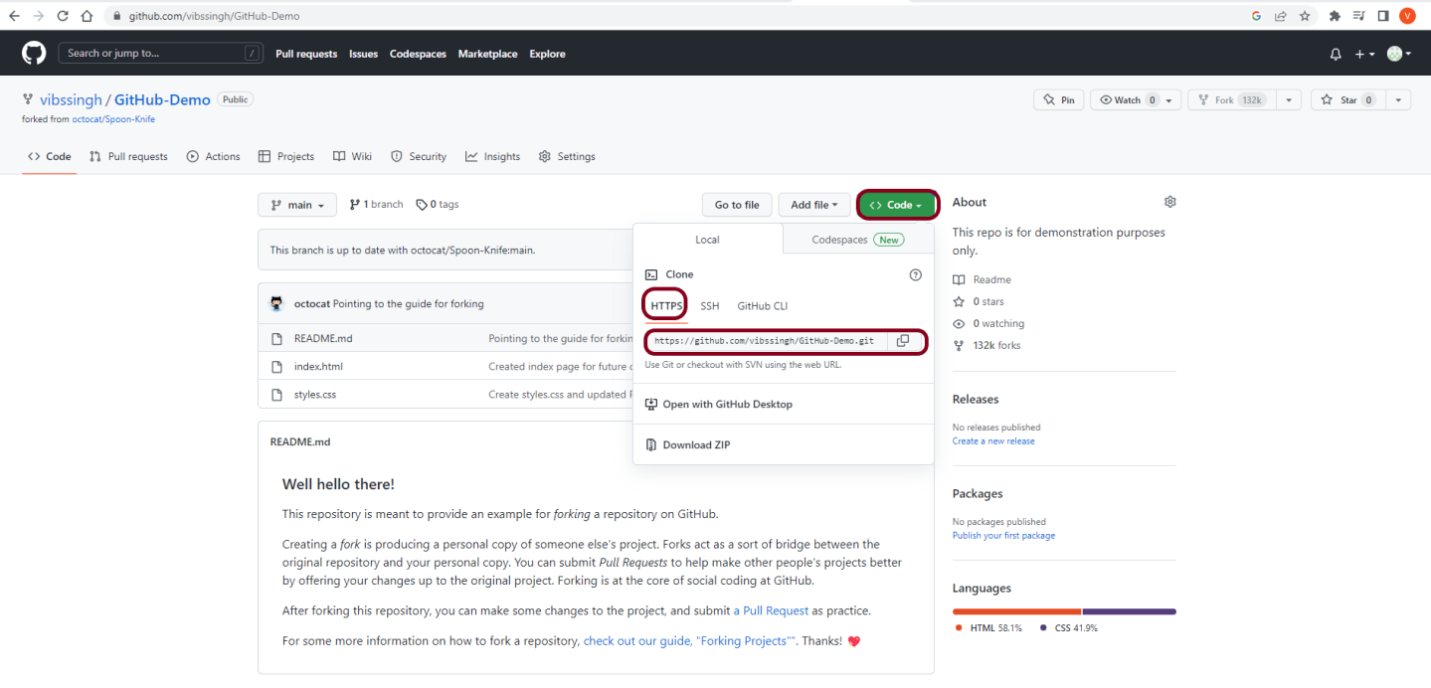Image resolution: width=1431 pixels, height=688 pixels.
Task: Open the Security tab
Action: pos(419,156)
